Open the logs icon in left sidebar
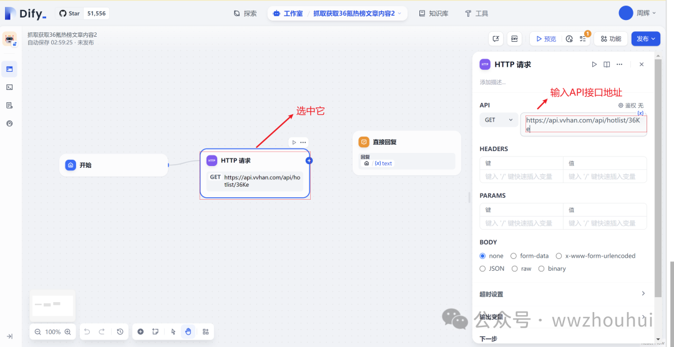The width and height of the screenshot is (674, 347). pos(9,105)
